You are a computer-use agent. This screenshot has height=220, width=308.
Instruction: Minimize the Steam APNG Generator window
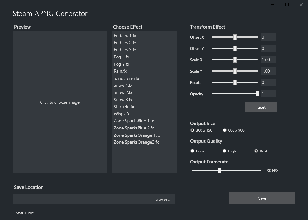[273, 5]
